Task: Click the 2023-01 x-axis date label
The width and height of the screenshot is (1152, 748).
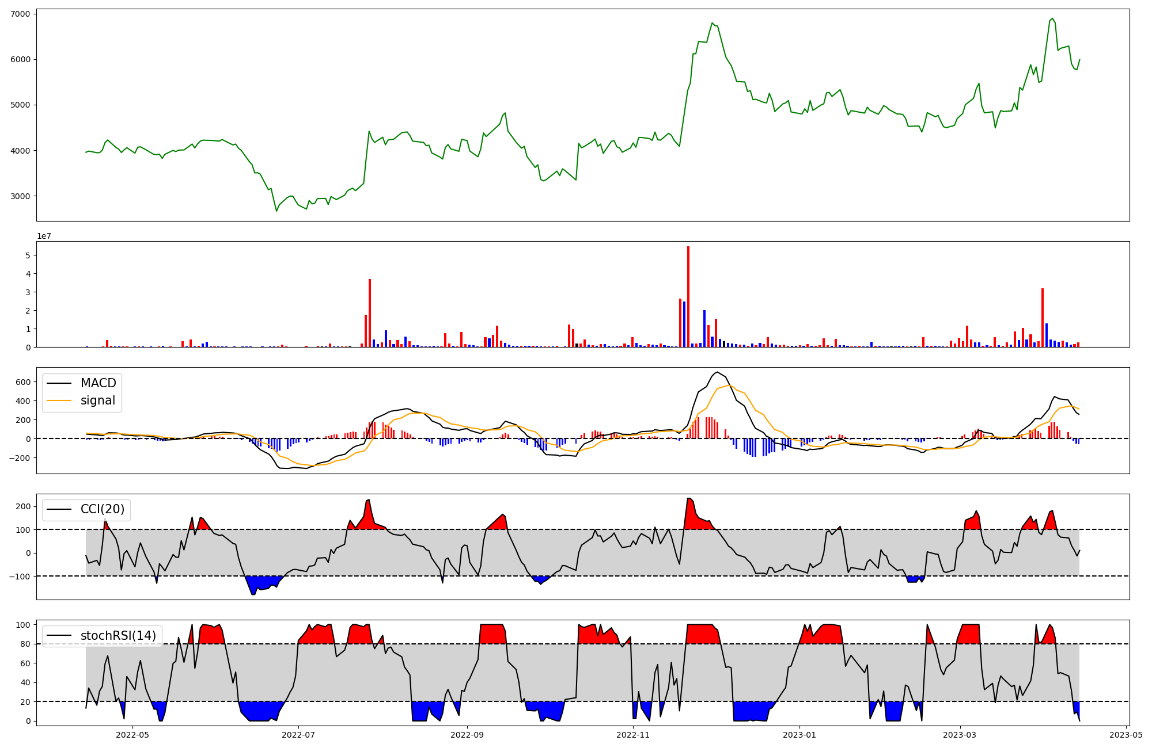Action: (x=799, y=735)
